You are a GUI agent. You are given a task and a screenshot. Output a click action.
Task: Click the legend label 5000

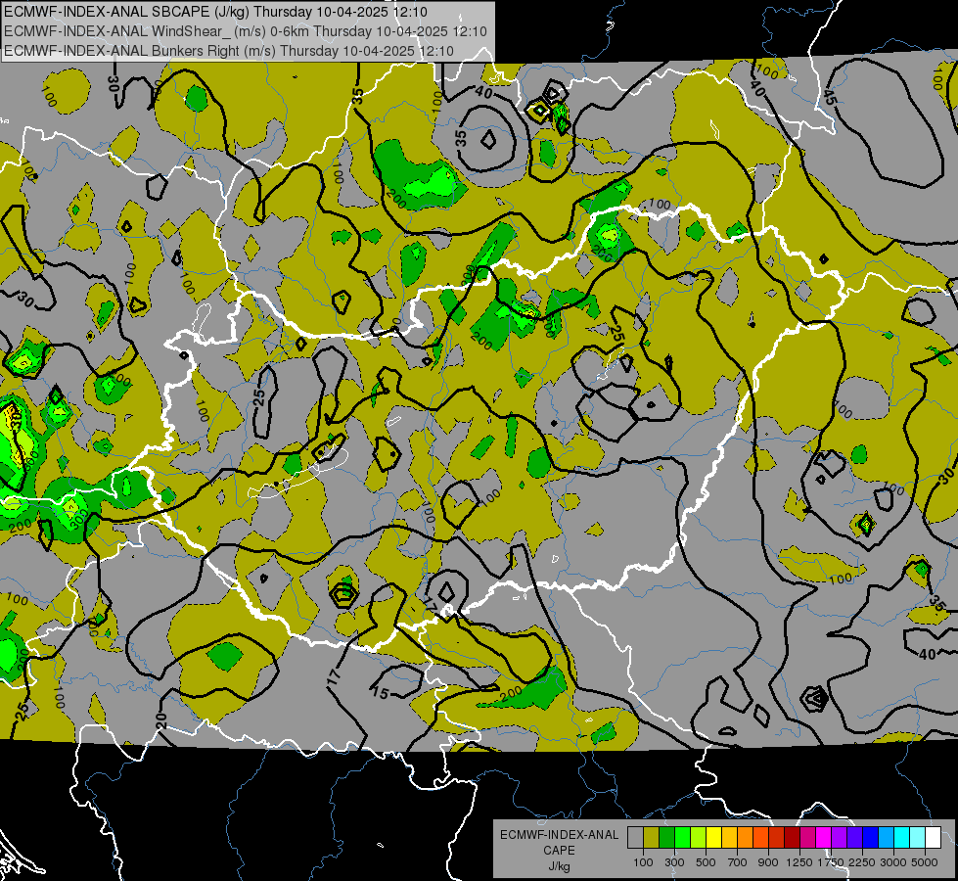[925, 862]
